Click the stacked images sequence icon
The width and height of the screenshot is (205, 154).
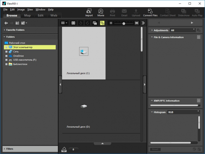(x=95, y=23)
